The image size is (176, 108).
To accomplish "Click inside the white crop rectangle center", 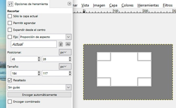I will (124, 69).
